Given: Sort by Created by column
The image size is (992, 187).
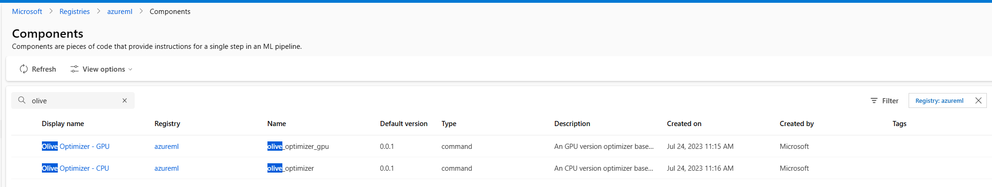Looking at the screenshot, I should [797, 124].
